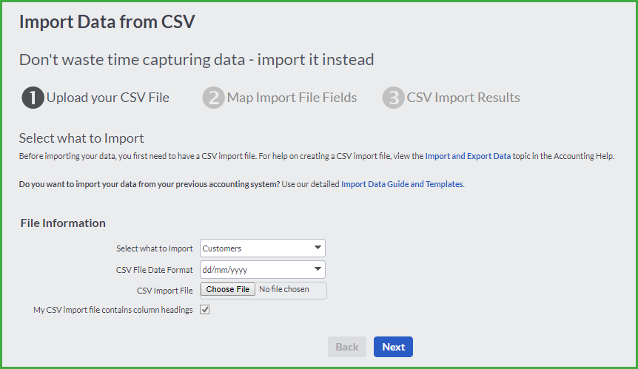Click the step 1 circle icon

click(x=33, y=98)
